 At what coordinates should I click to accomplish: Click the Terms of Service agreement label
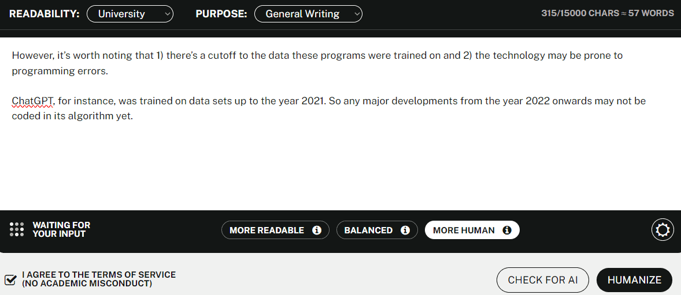point(99,279)
